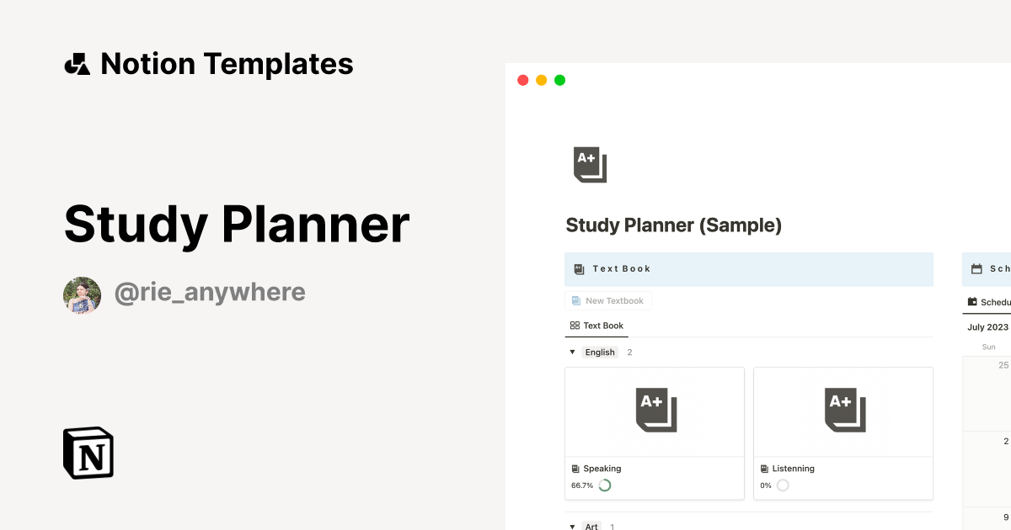Switch to the Text Book view tab
This screenshot has width=1011, height=530.
596,326
